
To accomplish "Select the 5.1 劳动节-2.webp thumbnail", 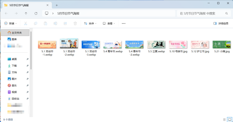I will [69, 44].
